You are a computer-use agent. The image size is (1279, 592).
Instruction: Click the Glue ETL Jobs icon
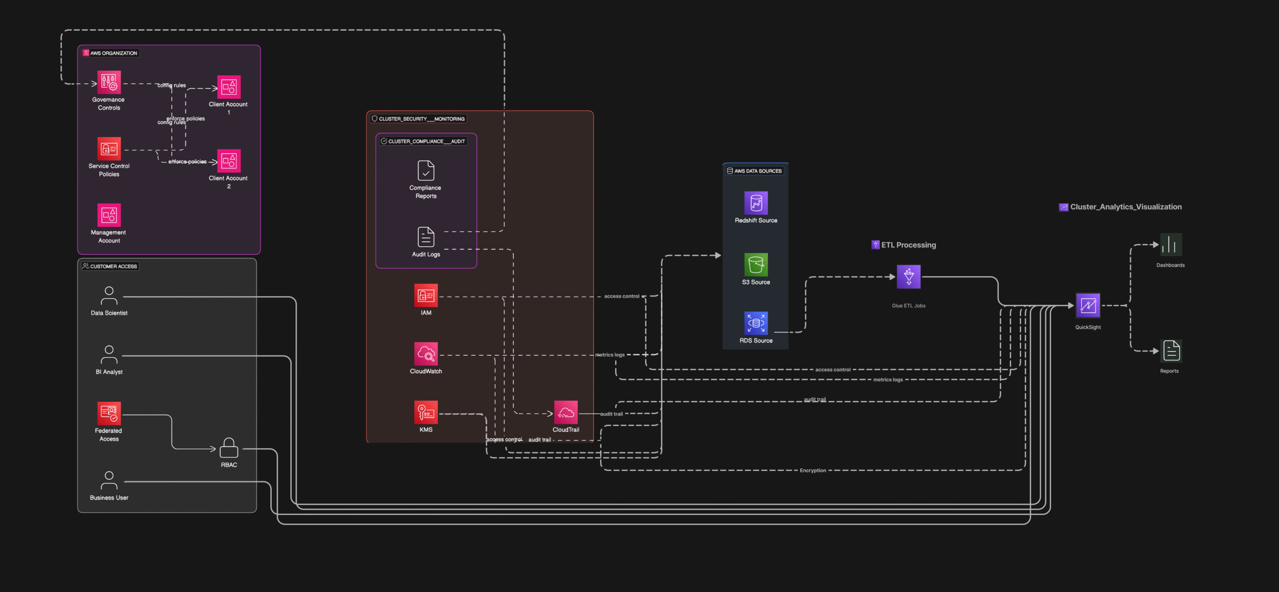[x=908, y=277]
